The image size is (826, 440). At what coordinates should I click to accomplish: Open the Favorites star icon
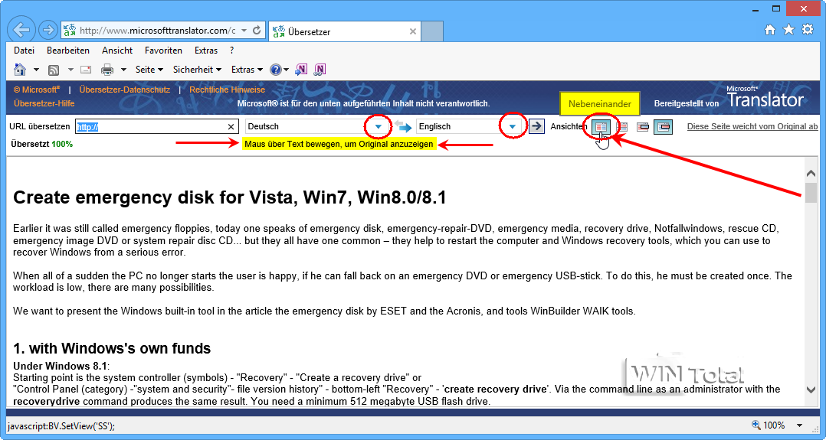pyautogui.click(x=788, y=30)
